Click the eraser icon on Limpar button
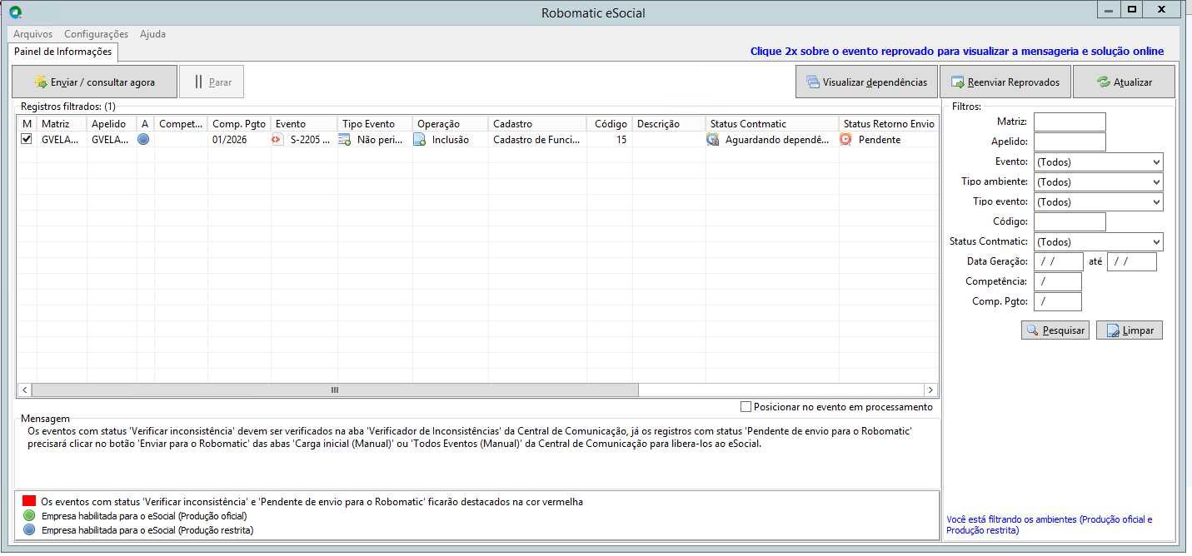Screen dimensions: 1192x556 [1112, 330]
